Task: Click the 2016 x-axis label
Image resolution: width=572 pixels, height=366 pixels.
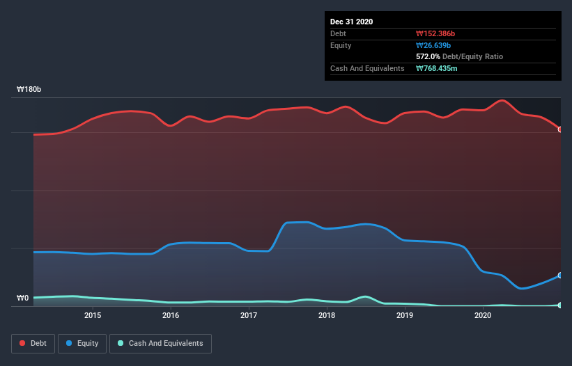Action: [171, 315]
